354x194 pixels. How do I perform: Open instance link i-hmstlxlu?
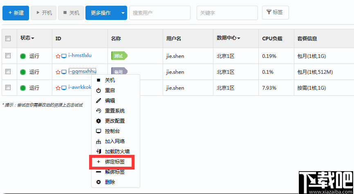tap(80, 55)
